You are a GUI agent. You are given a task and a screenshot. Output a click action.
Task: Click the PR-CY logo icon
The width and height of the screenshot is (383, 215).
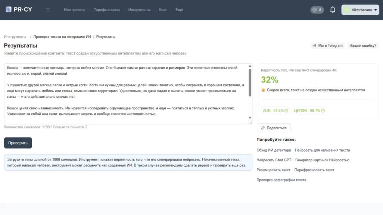(x=9, y=10)
